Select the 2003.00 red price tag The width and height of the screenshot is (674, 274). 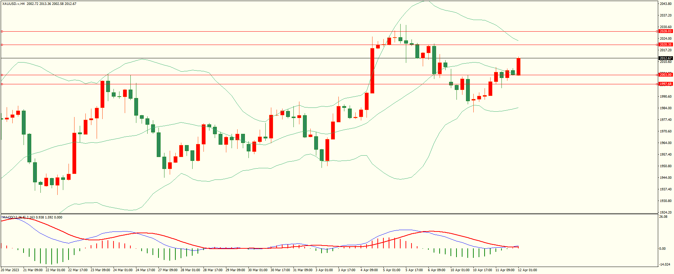click(x=666, y=75)
